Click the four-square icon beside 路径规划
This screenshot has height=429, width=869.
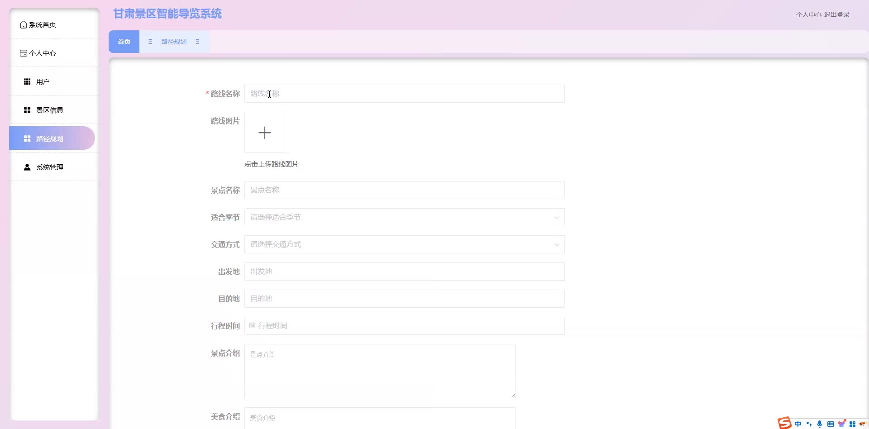point(27,138)
